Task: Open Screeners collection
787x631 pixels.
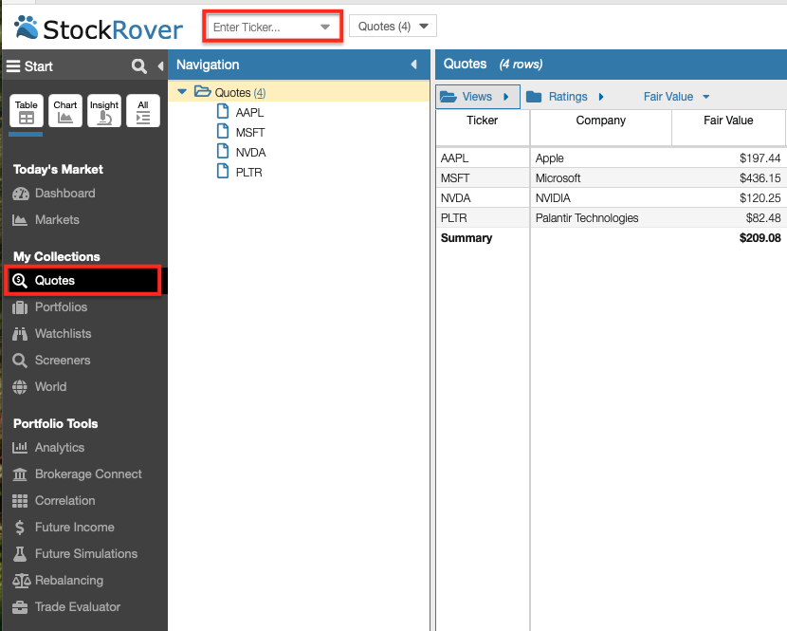Action: coord(63,361)
